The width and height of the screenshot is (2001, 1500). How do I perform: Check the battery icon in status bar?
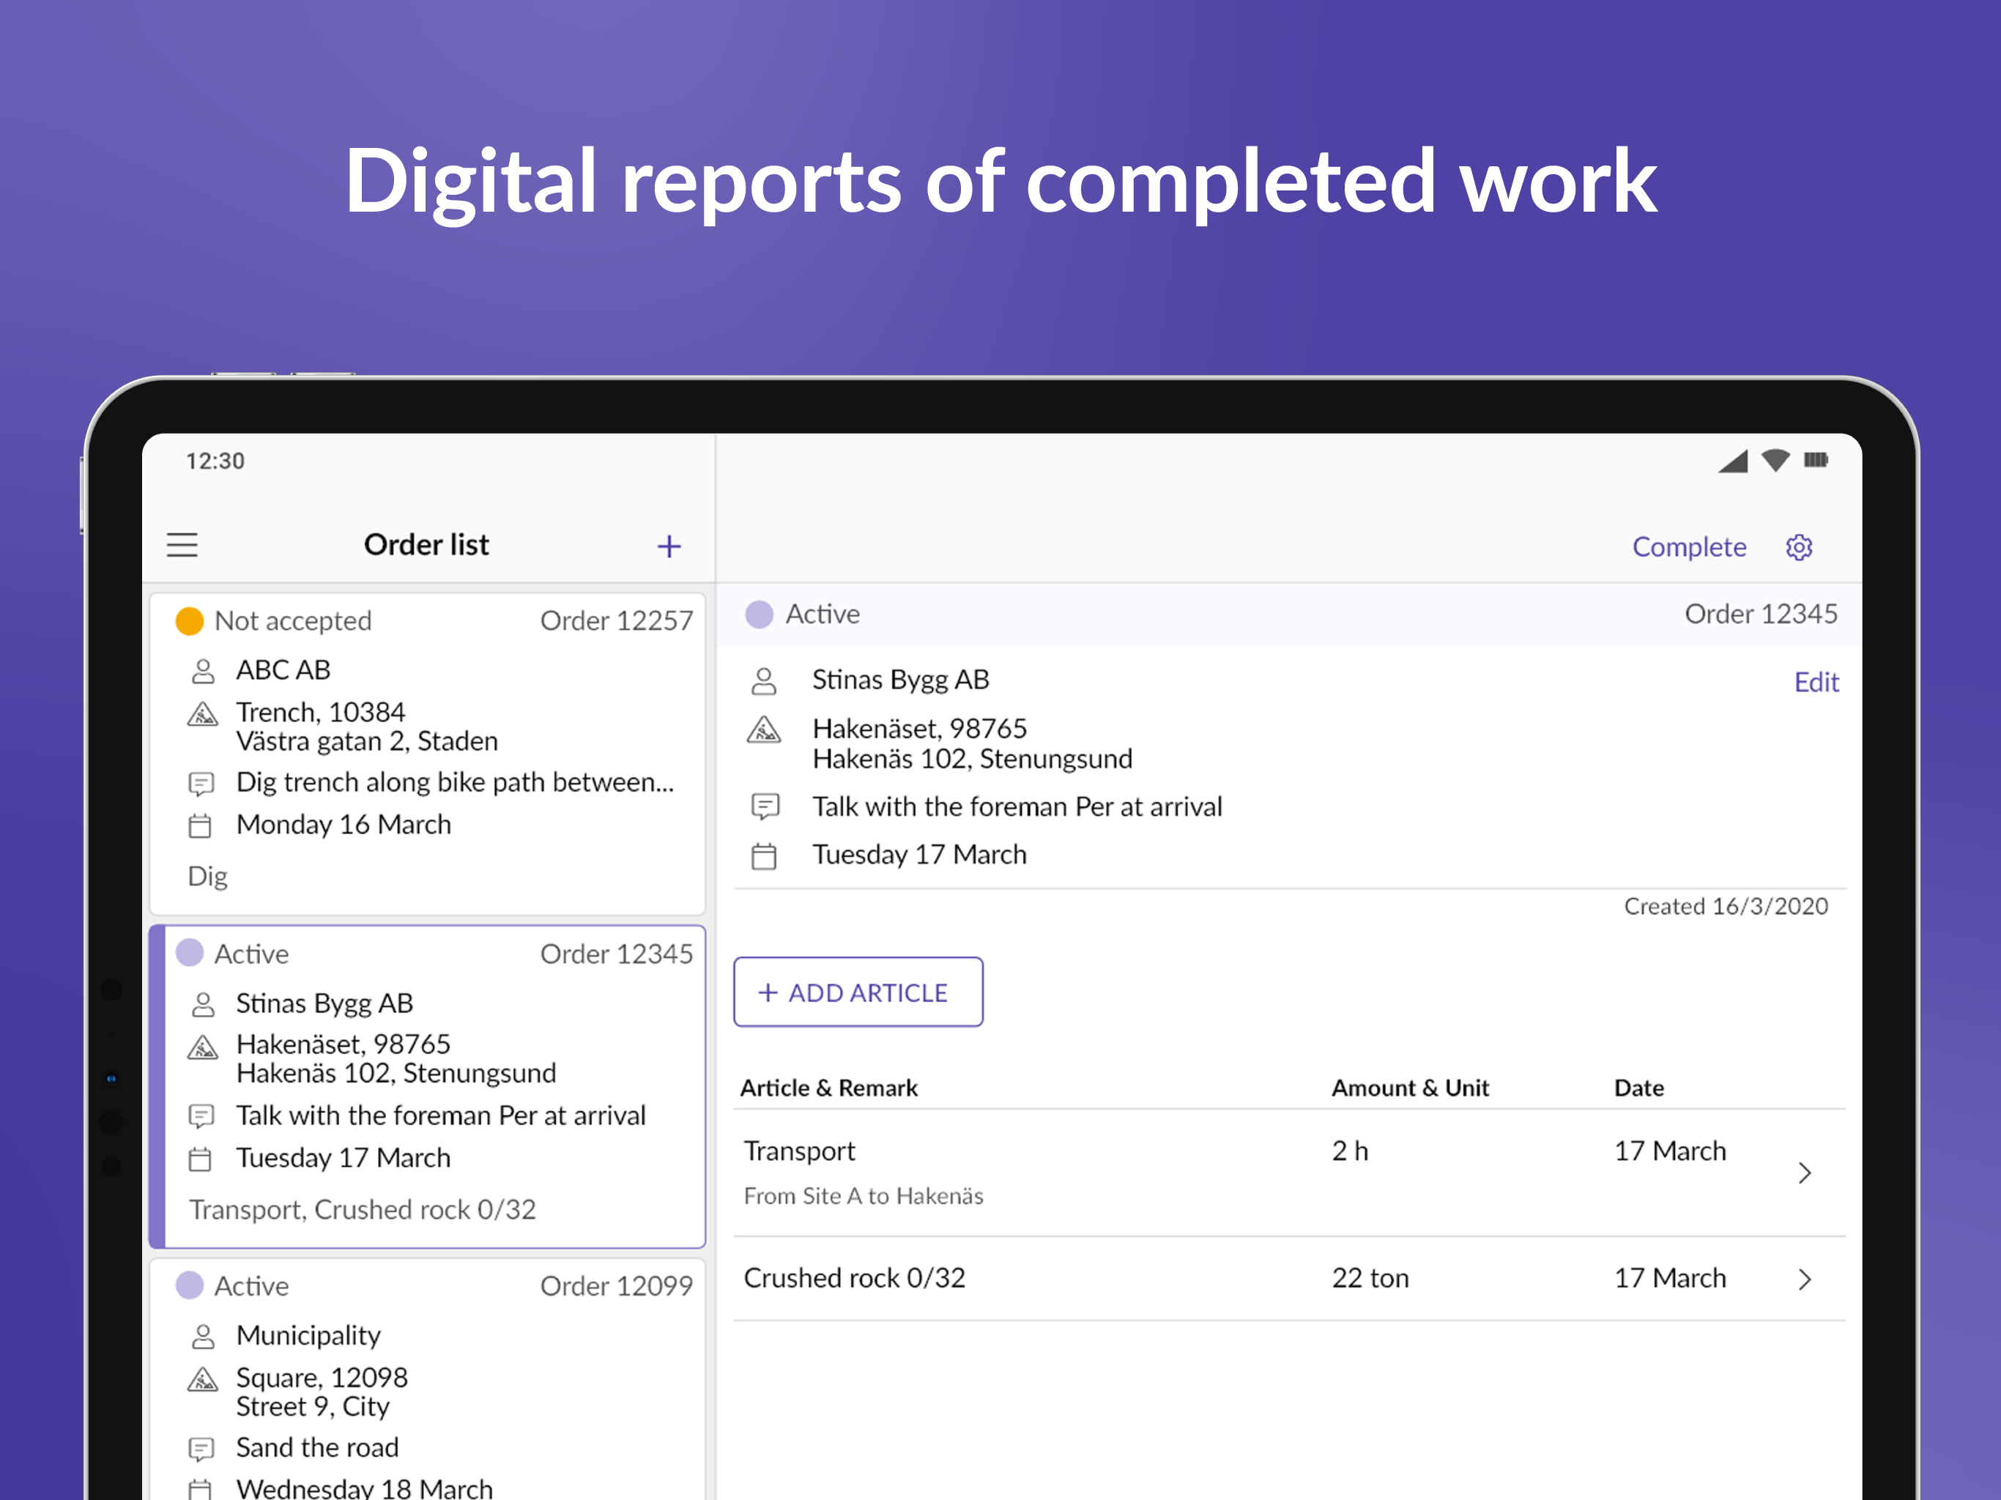[1816, 461]
